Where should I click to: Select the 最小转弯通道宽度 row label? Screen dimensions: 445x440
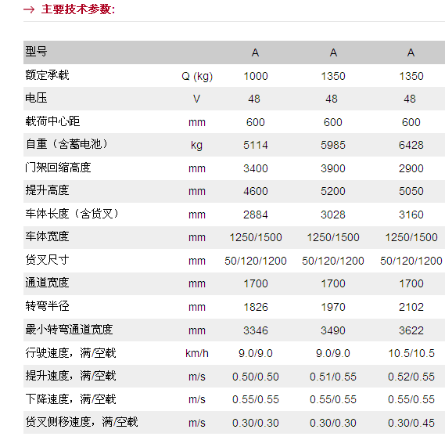coord(69,330)
